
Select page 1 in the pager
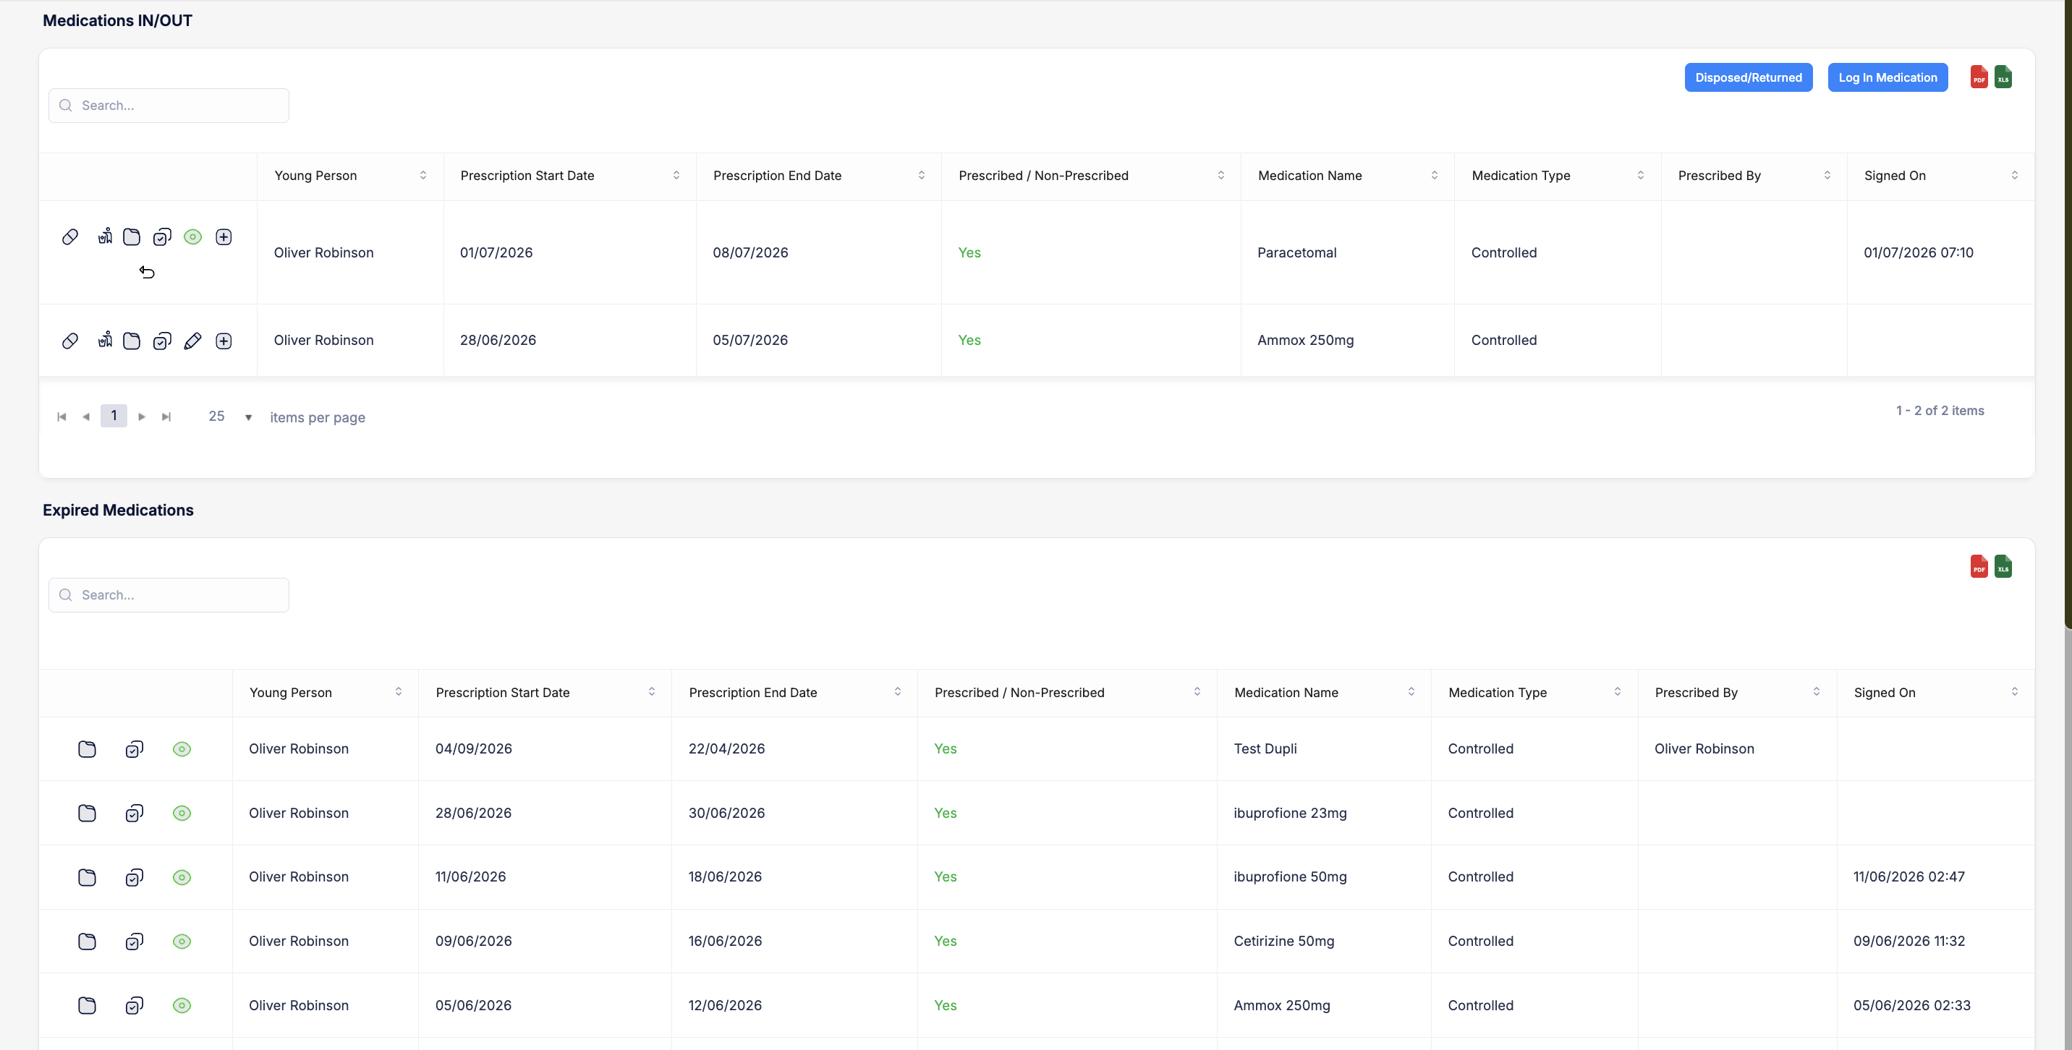(114, 416)
